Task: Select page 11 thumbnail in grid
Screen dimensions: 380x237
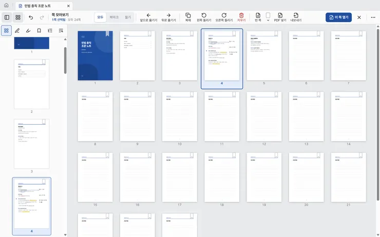Action: pyautogui.click(x=222, y=116)
